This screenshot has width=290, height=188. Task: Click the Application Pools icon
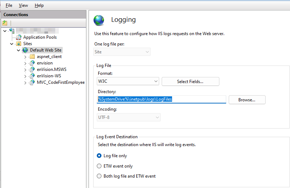(x=19, y=37)
